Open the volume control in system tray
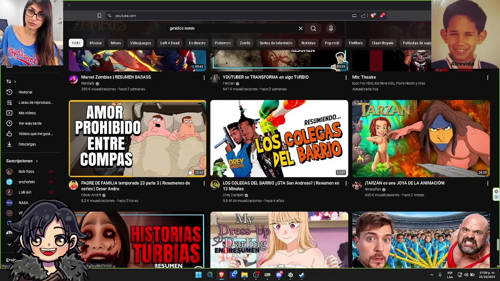 tap(466, 275)
